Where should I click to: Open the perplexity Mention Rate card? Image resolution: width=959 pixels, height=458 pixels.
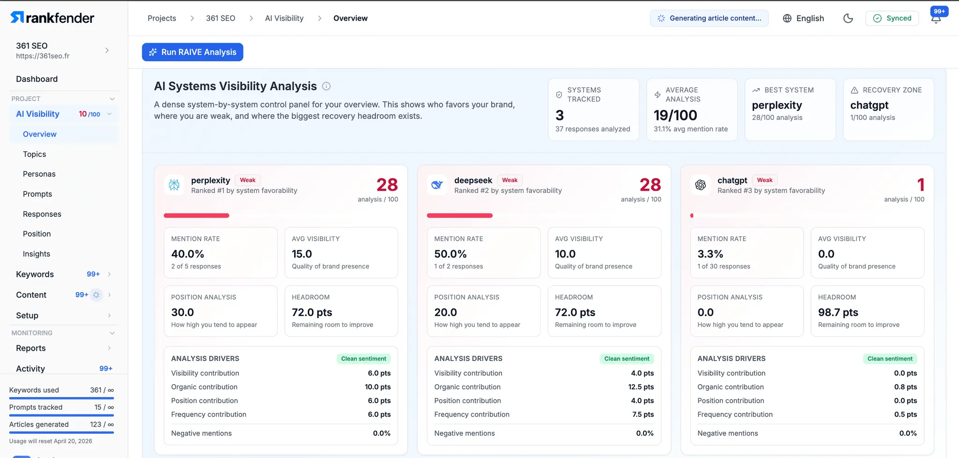tap(221, 253)
